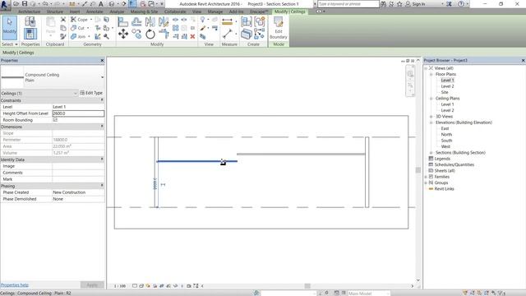Delete the selected element with red X
The image size is (526, 296).
tap(192, 36)
